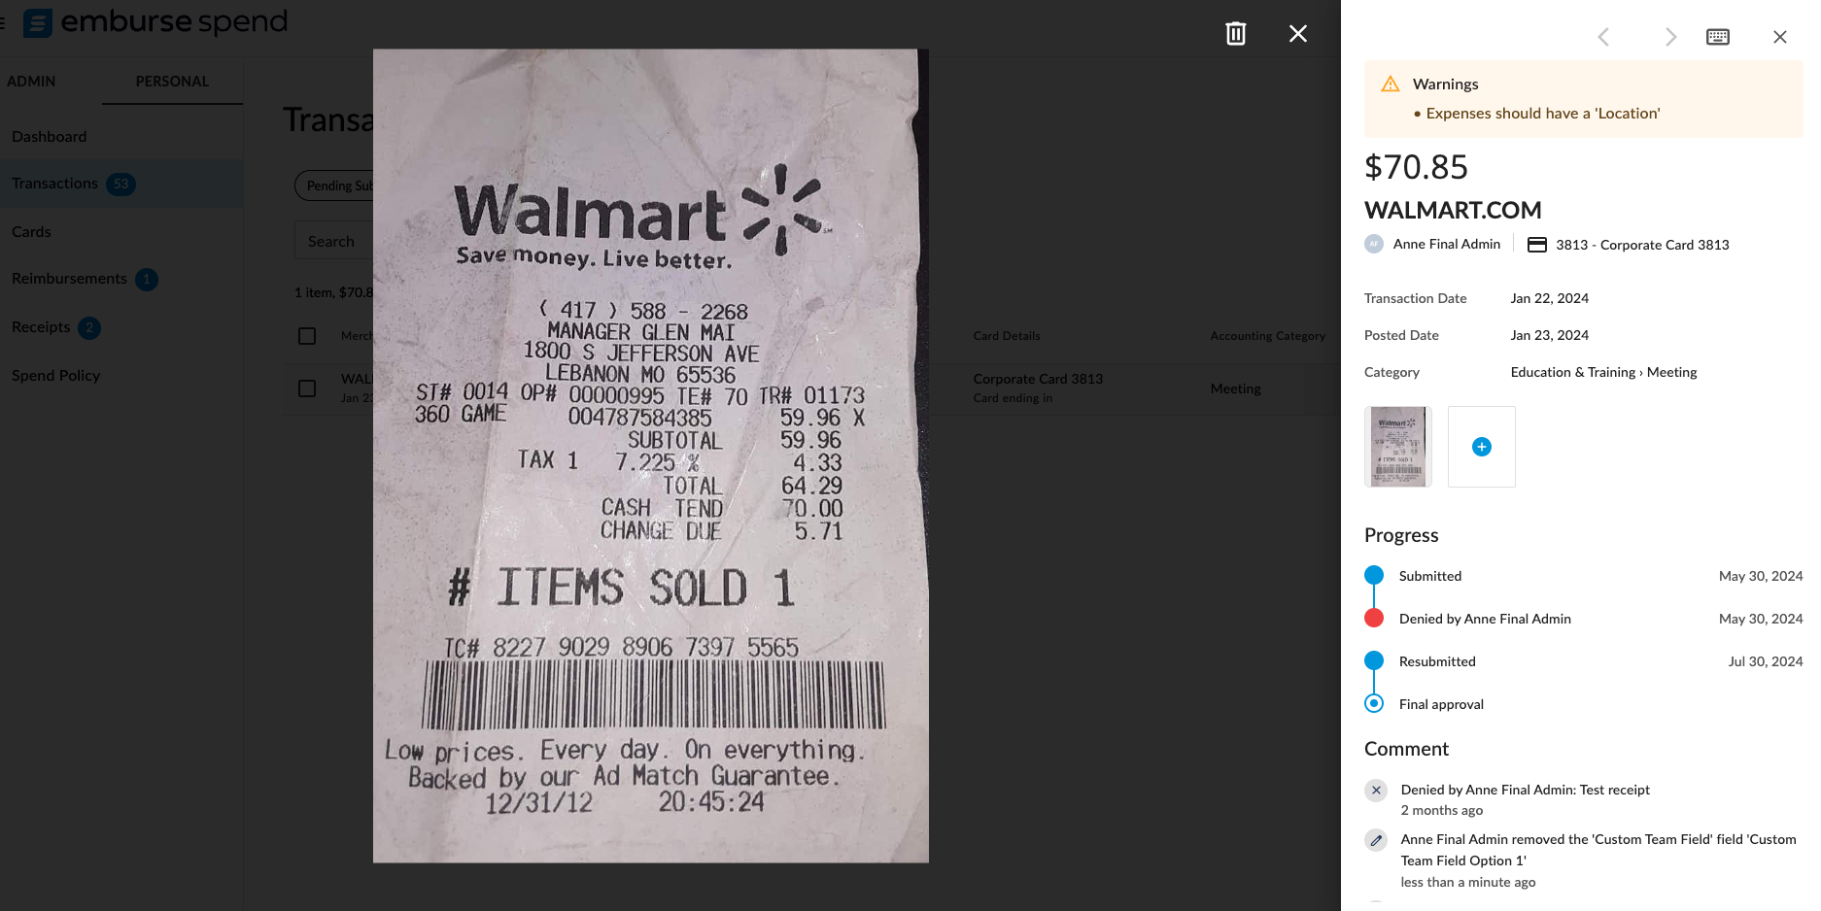Open Spend Policy in the sidebar
The width and height of the screenshot is (1821, 911).
pos(55,376)
